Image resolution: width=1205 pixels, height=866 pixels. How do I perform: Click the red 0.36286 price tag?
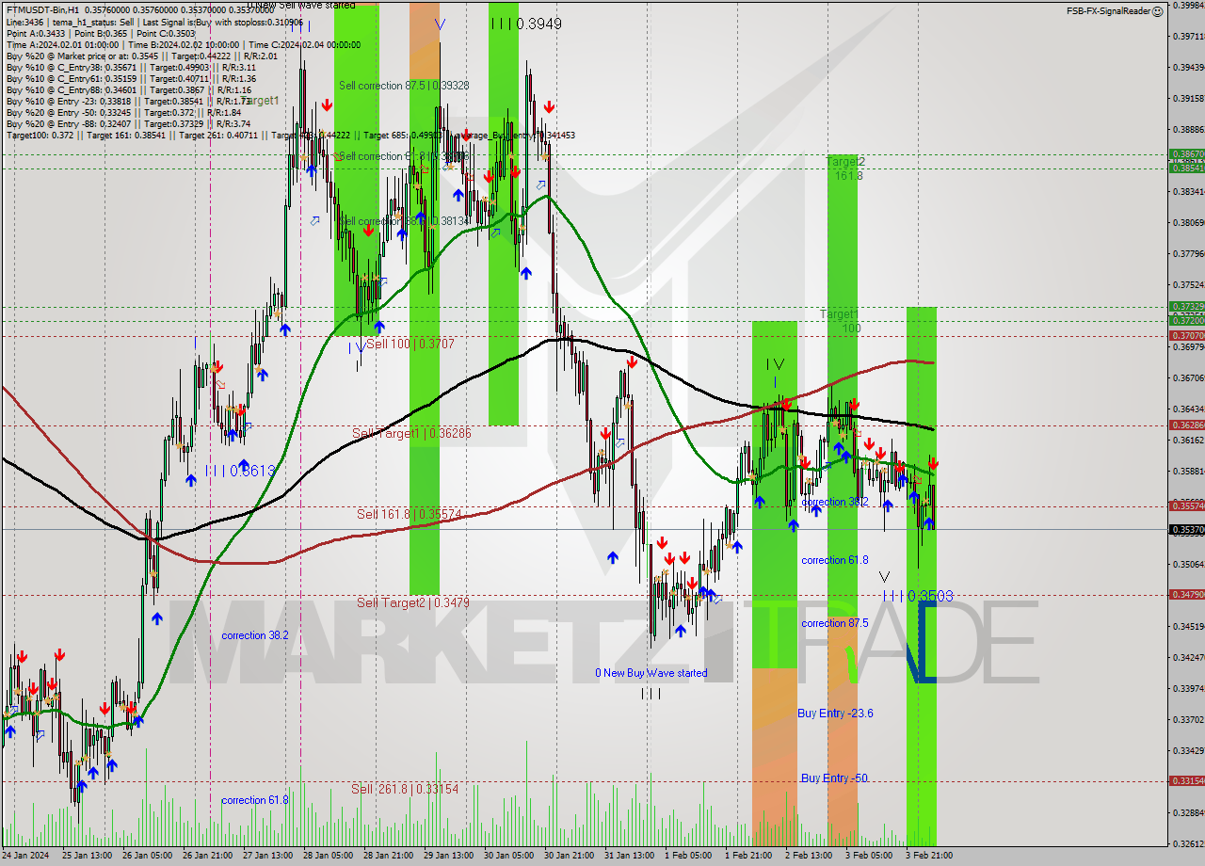[x=1186, y=425]
